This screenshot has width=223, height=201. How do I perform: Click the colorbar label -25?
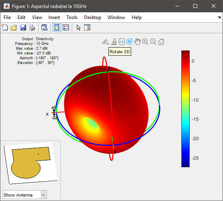pyautogui.click(x=195, y=158)
